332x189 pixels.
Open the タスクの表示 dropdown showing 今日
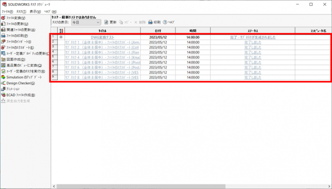coord(86,22)
